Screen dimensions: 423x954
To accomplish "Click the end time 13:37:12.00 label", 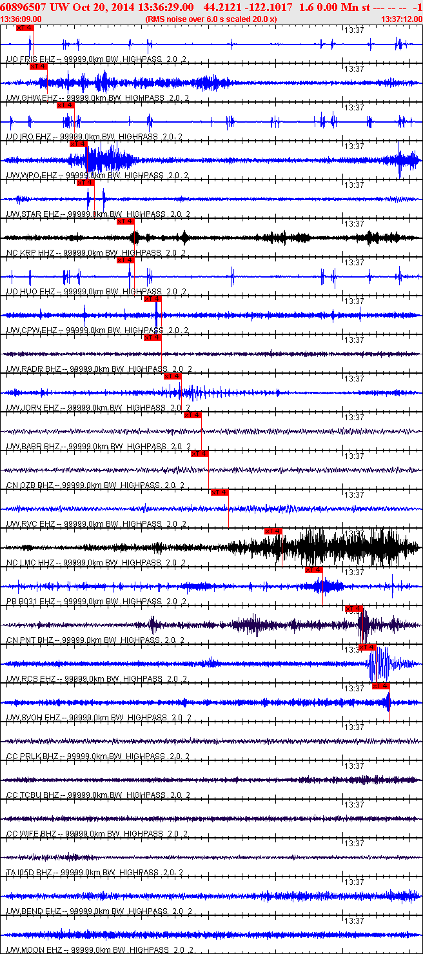I will (401, 19).
